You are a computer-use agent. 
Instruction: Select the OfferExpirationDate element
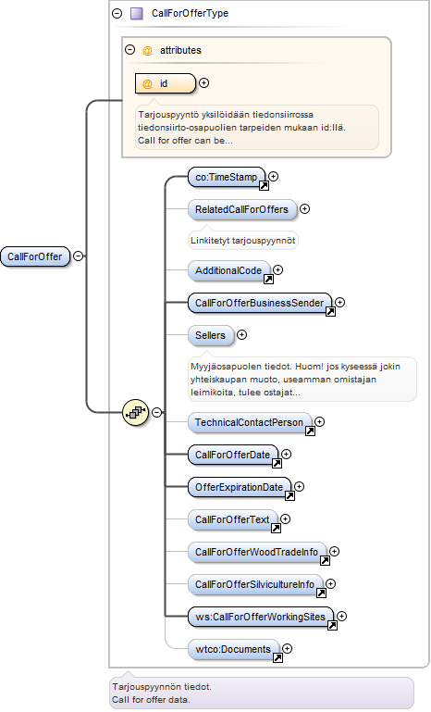point(240,488)
